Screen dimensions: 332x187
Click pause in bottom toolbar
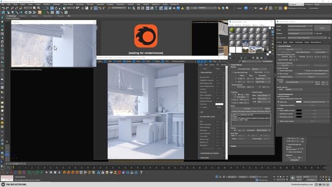click(x=51, y=172)
